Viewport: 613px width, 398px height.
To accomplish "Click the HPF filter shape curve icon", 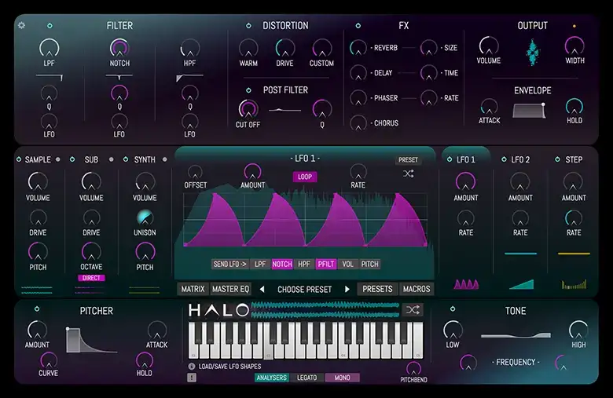I will (189, 78).
